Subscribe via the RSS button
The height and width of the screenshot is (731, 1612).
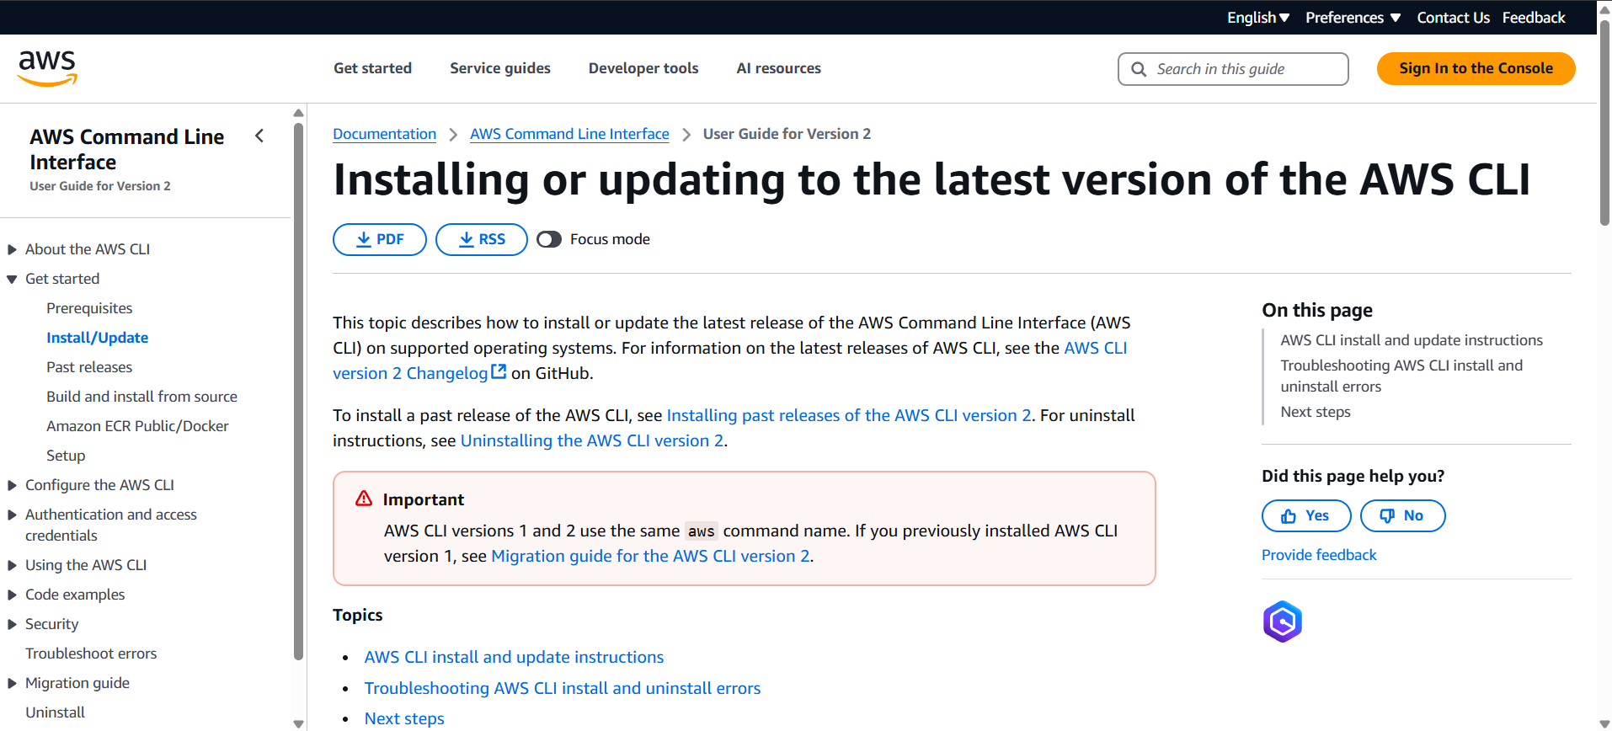(482, 239)
